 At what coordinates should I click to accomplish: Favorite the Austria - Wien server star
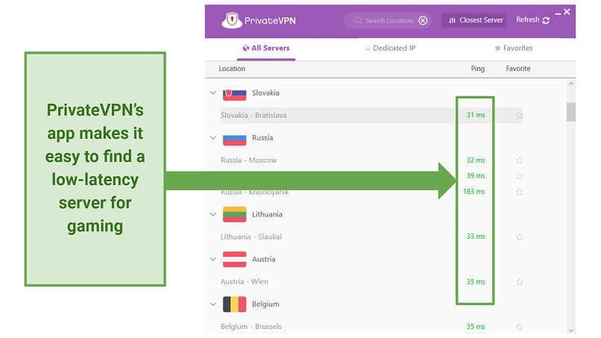tap(520, 282)
